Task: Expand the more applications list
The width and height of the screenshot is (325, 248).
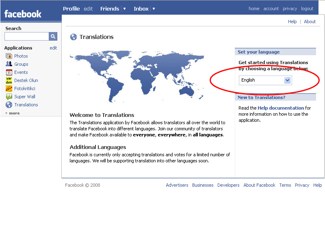Action: pos(13,113)
